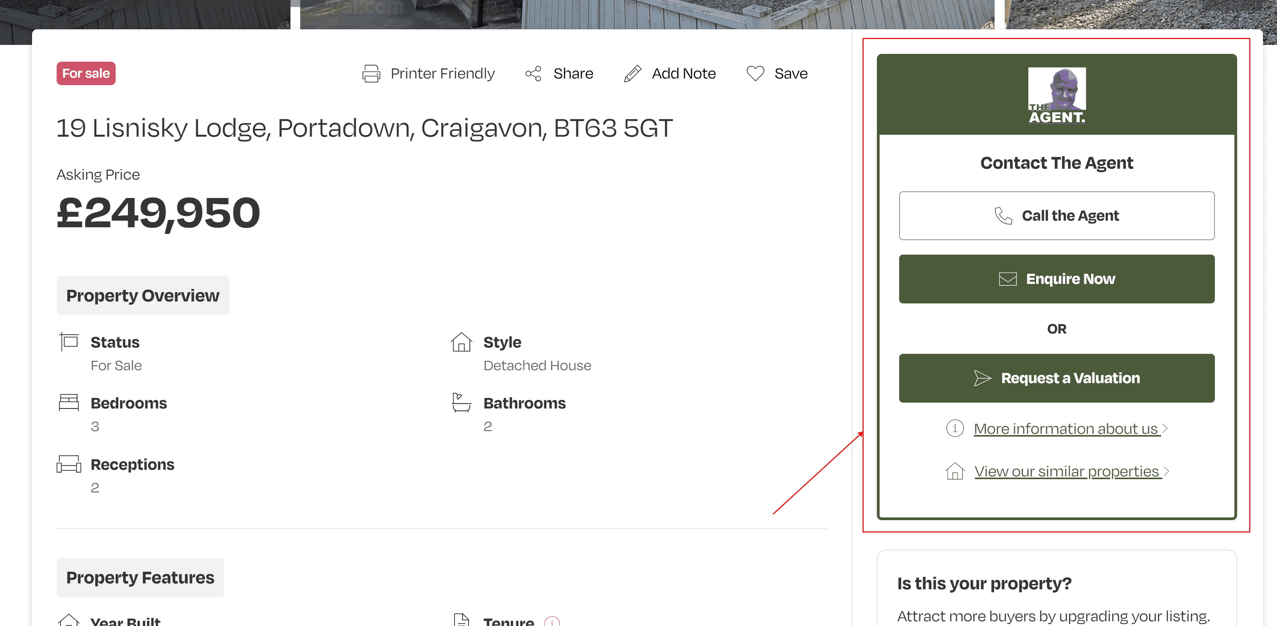Click the Style house icon
This screenshot has height=626, width=1277.
point(461,342)
